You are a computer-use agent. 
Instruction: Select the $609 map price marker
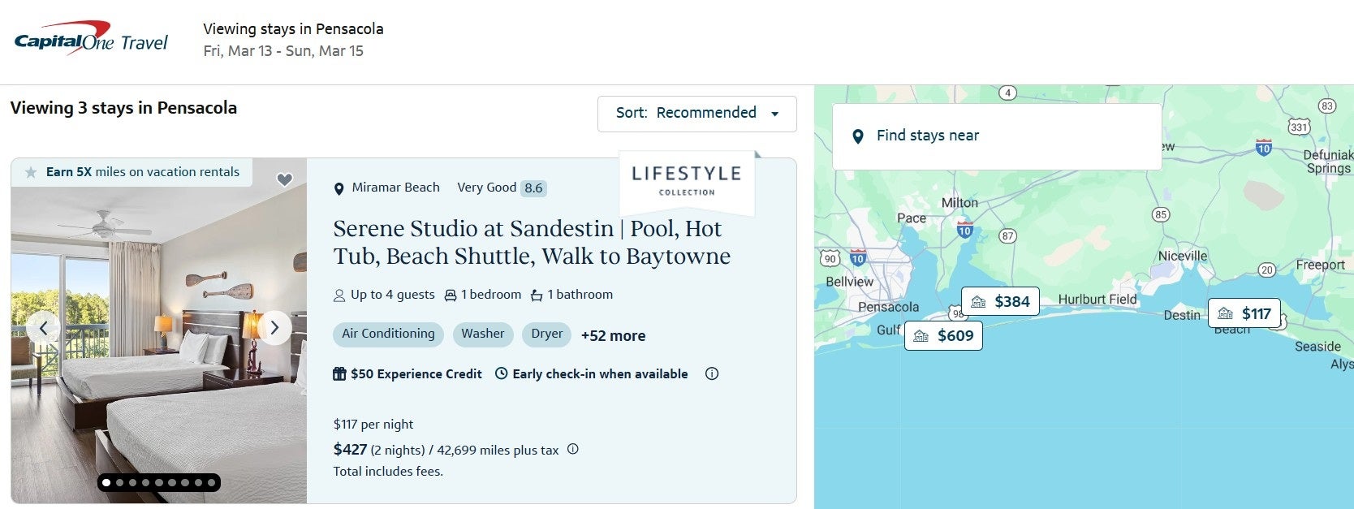[943, 336]
